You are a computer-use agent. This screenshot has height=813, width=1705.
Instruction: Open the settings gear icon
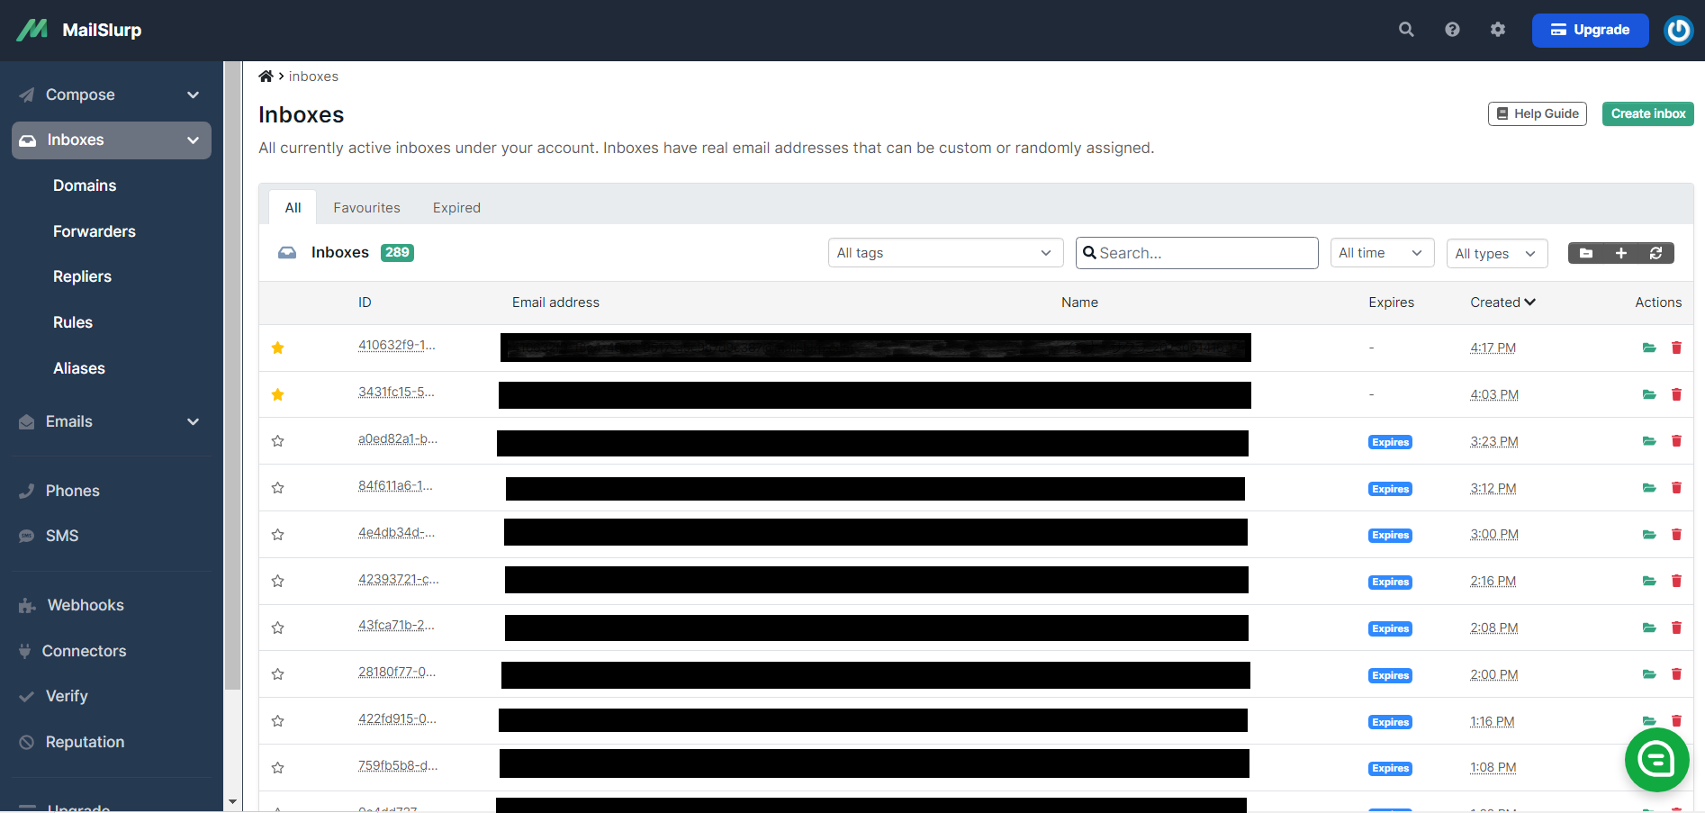[1498, 30]
